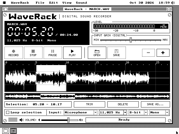This screenshot has width=179, height=134.
Task: Click the highlighted selection in the waveform
Action: (x=51, y=78)
